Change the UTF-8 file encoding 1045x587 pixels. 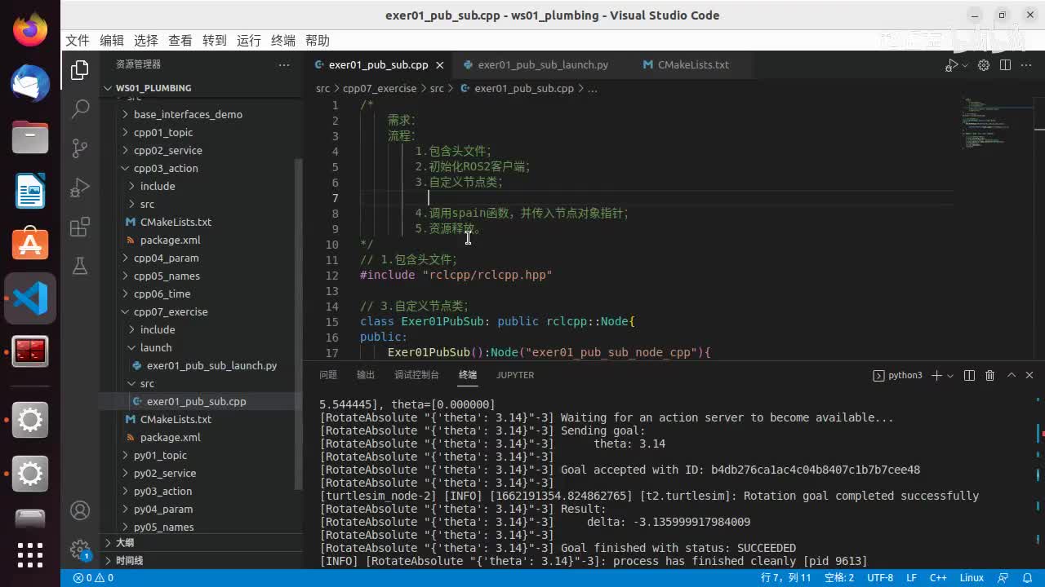(880, 578)
